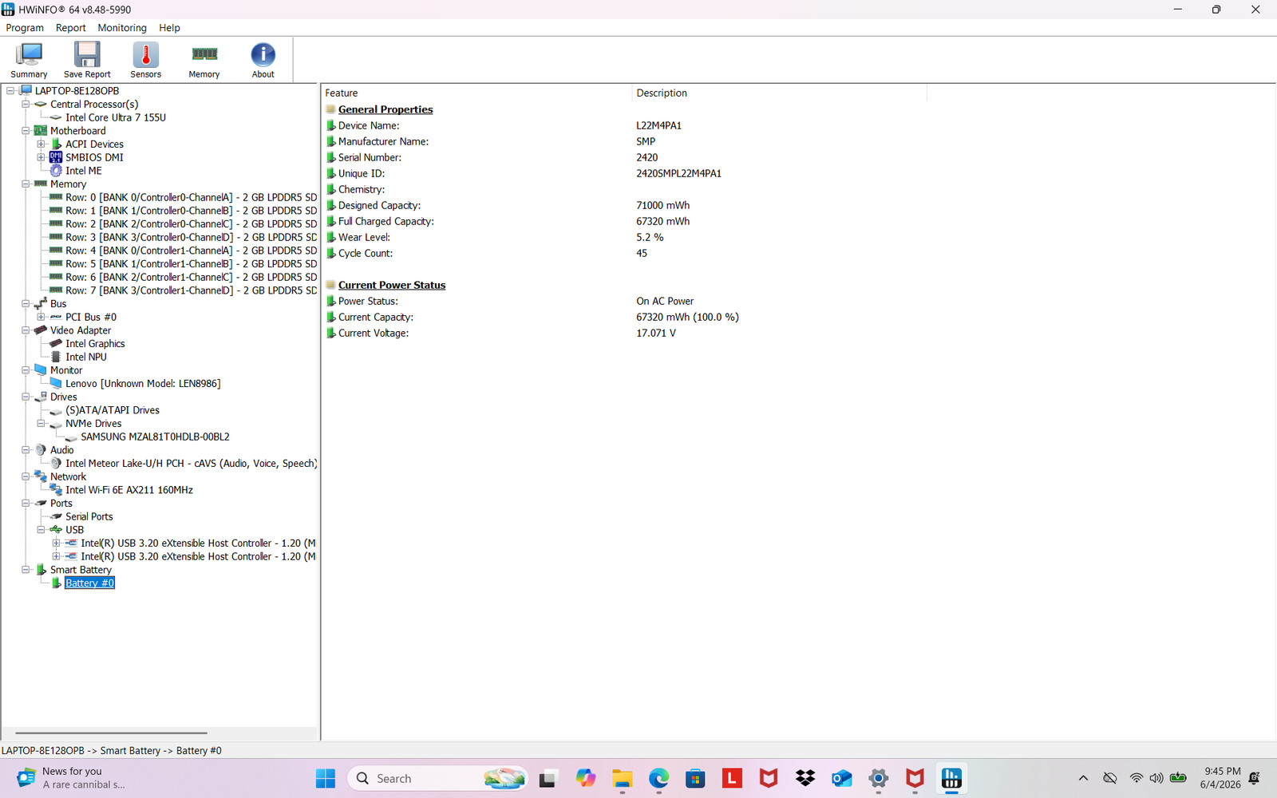Open the Sensors thermometer icon

tap(145, 60)
